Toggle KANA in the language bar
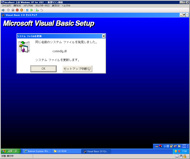Image resolution: width=190 pixels, height=159 pixels. point(184,147)
